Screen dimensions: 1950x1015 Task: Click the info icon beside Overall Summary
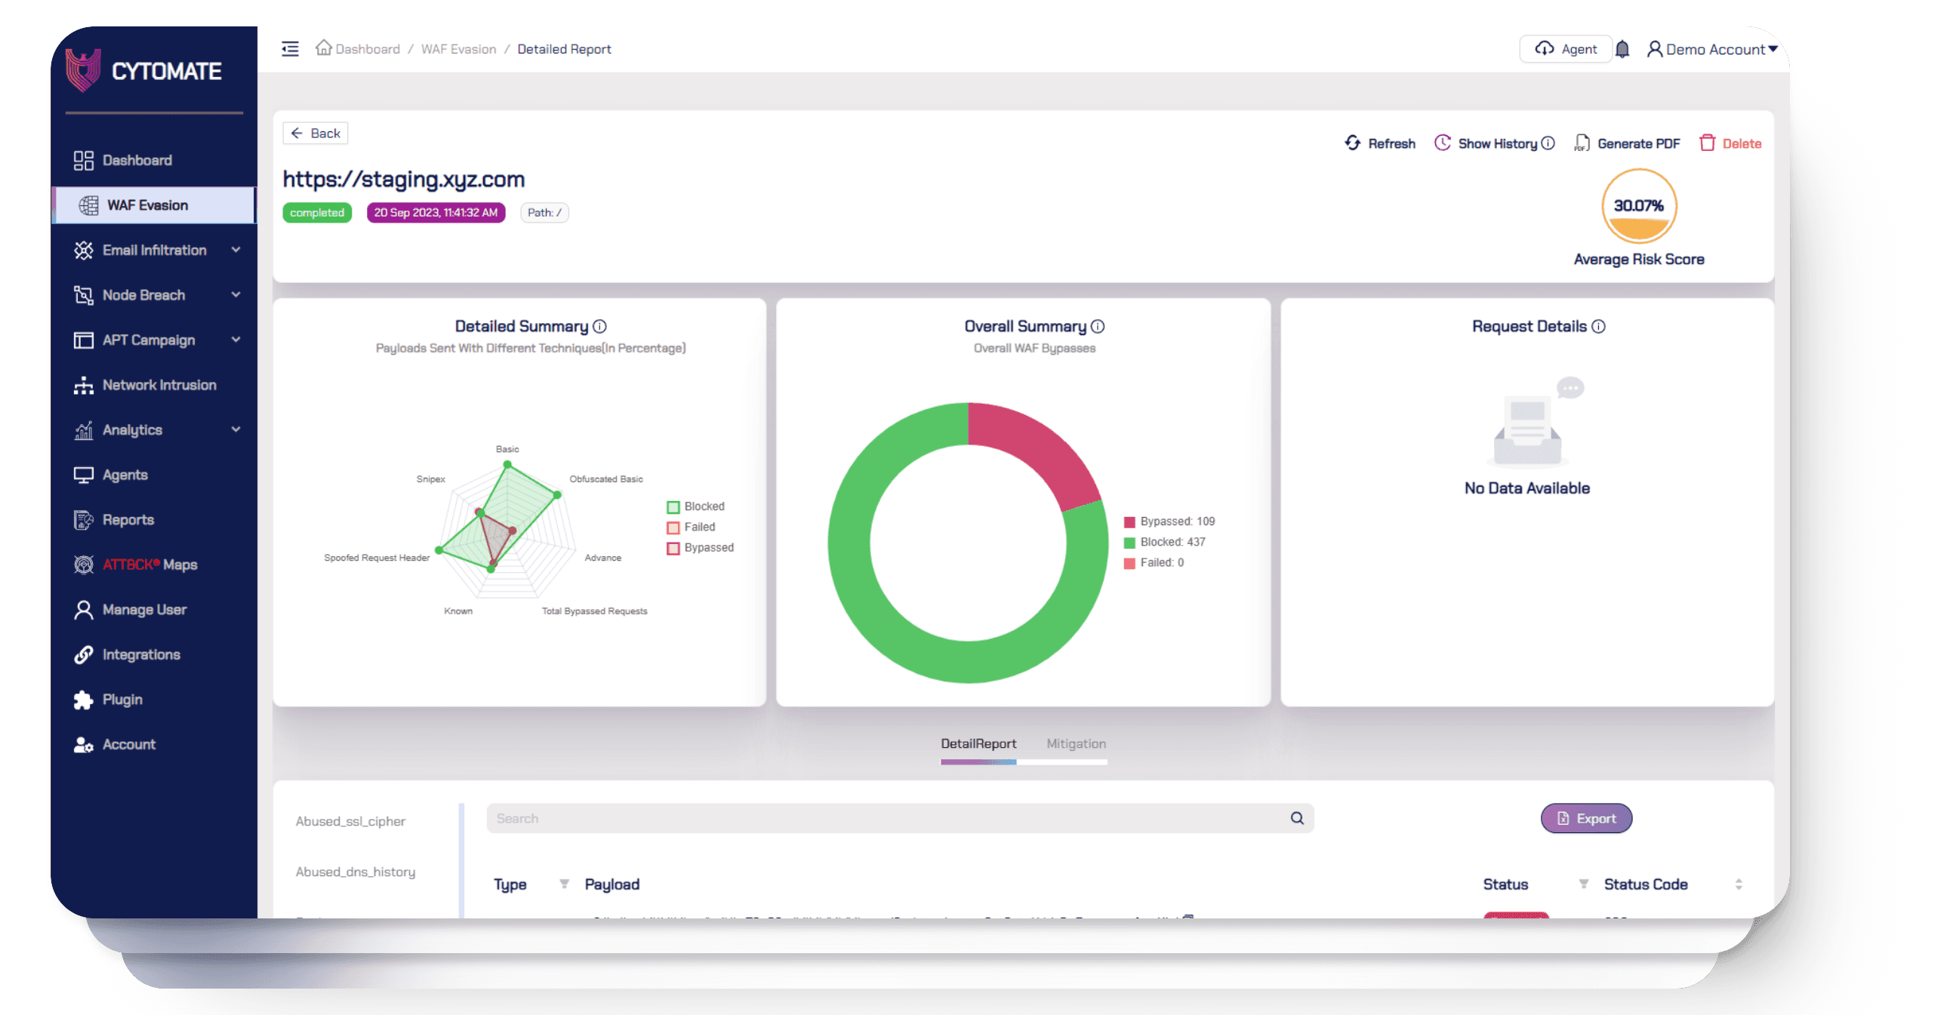[x=1098, y=326]
